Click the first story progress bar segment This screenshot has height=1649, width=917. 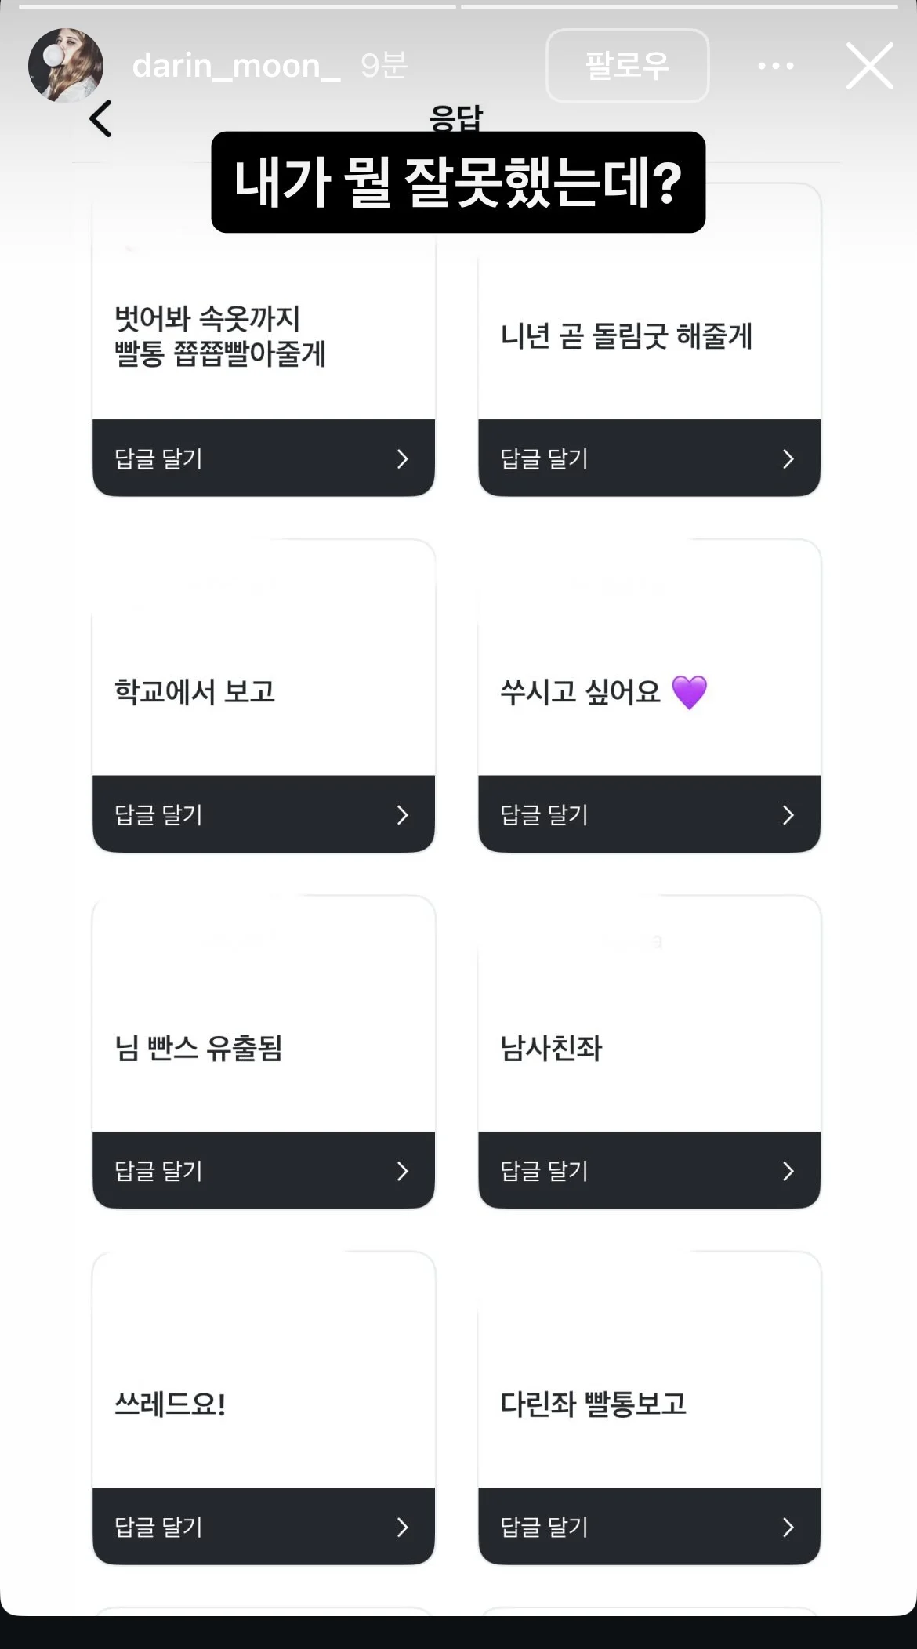[237, 7]
